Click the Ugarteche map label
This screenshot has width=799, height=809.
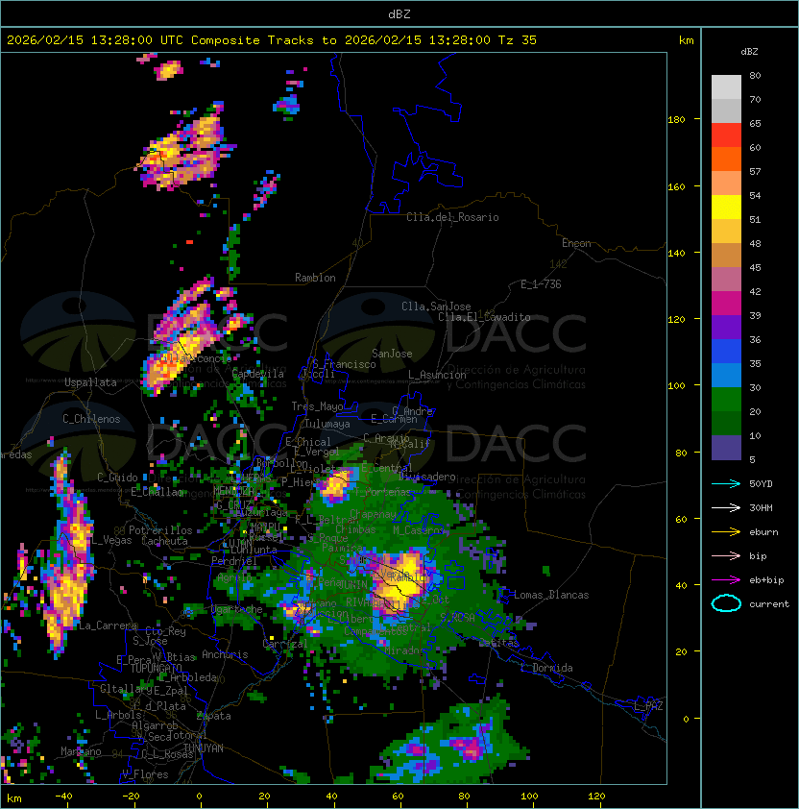[x=236, y=609]
